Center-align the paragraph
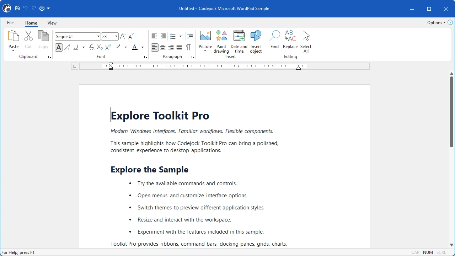 click(163, 47)
